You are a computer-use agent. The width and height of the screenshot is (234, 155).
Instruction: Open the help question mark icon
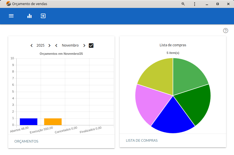tap(226, 30)
